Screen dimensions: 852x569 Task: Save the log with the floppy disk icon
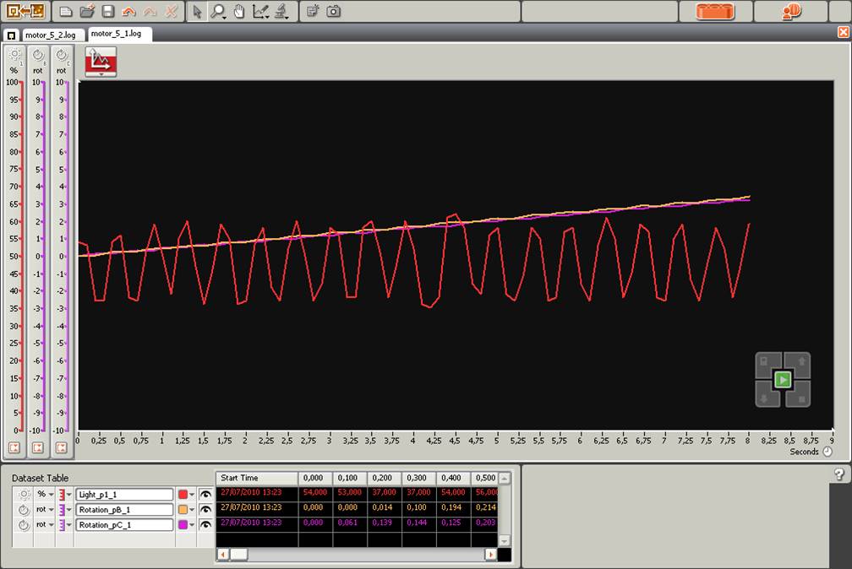(107, 12)
